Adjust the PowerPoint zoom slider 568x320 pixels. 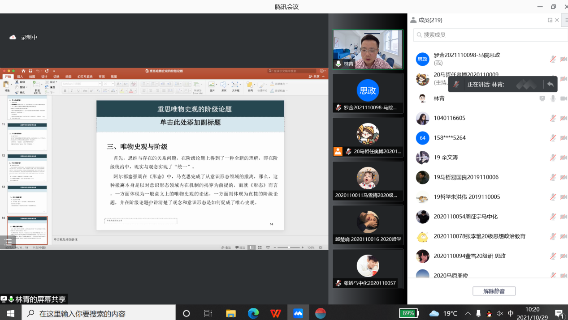click(x=289, y=247)
